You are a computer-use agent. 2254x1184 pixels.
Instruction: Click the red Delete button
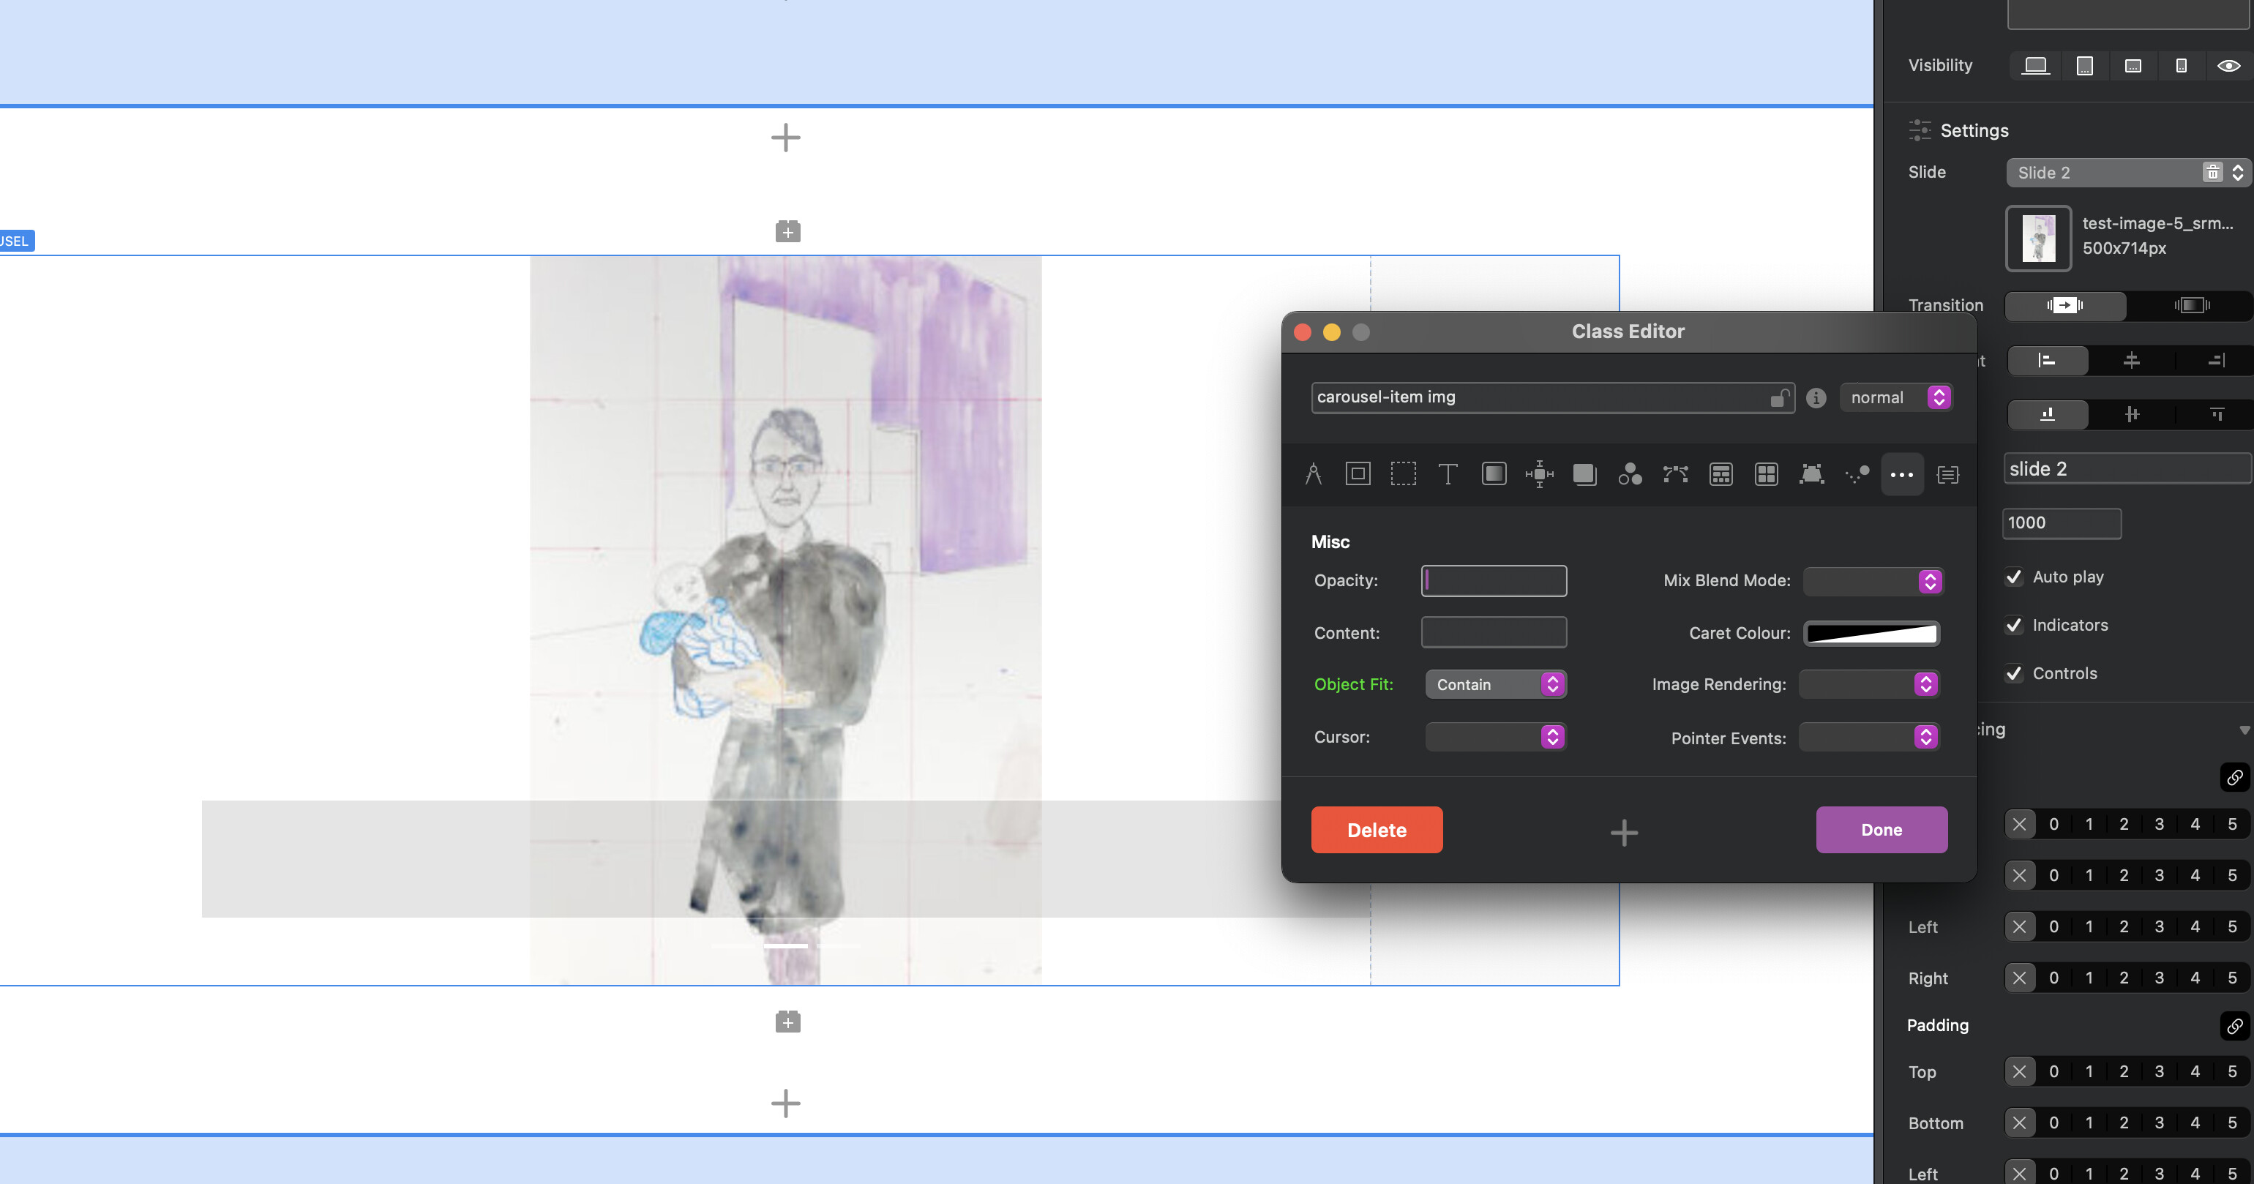pyautogui.click(x=1377, y=830)
